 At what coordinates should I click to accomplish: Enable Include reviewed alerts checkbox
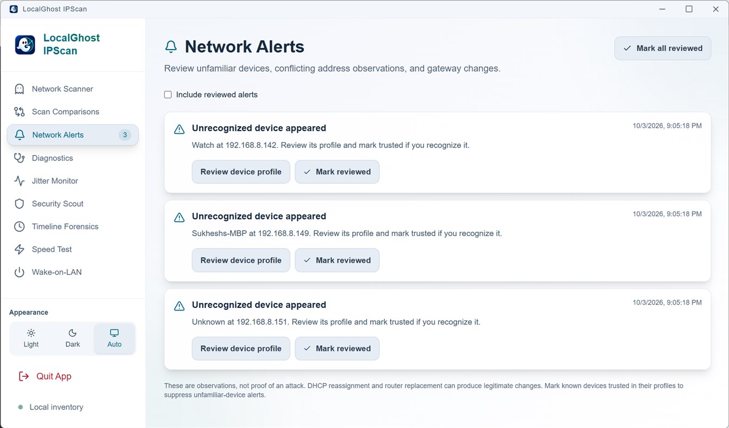coord(168,95)
